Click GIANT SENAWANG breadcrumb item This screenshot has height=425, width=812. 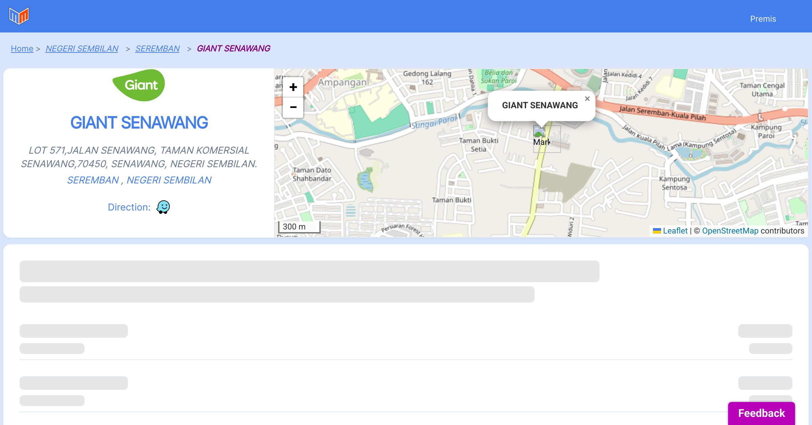pyautogui.click(x=233, y=49)
